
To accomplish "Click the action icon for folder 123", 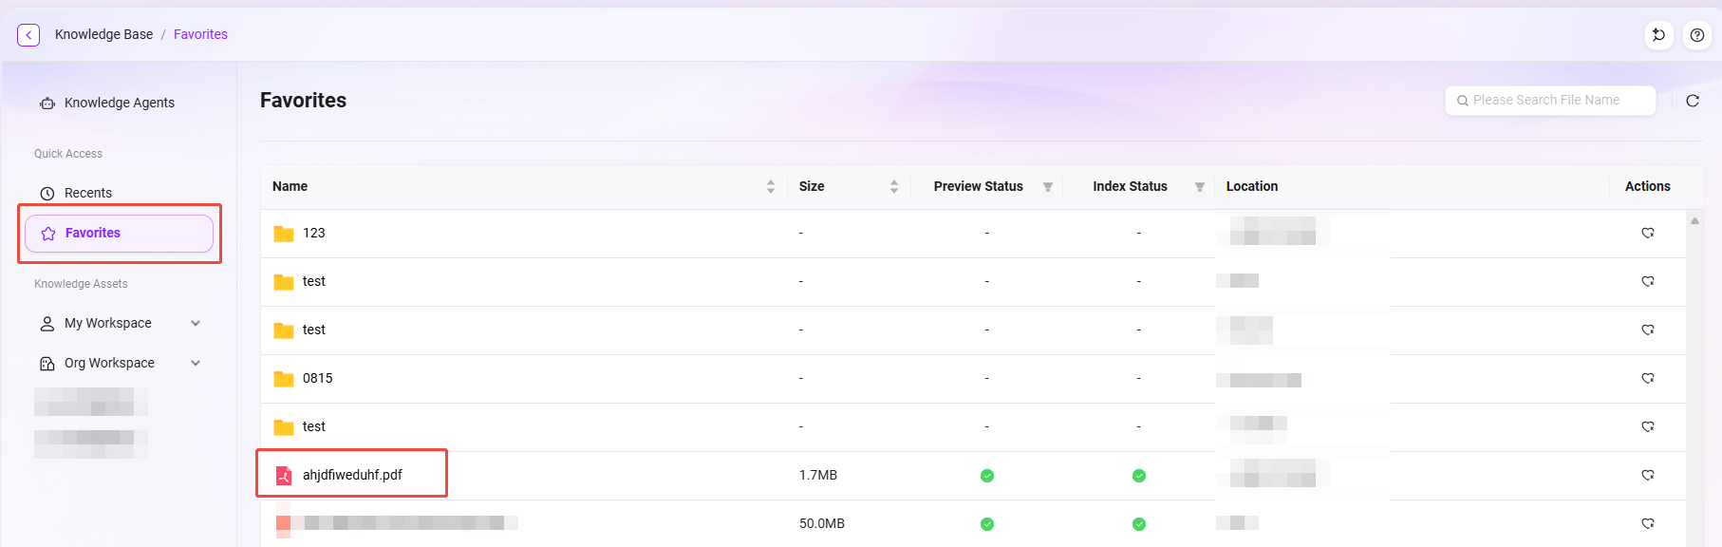I will click(x=1648, y=233).
